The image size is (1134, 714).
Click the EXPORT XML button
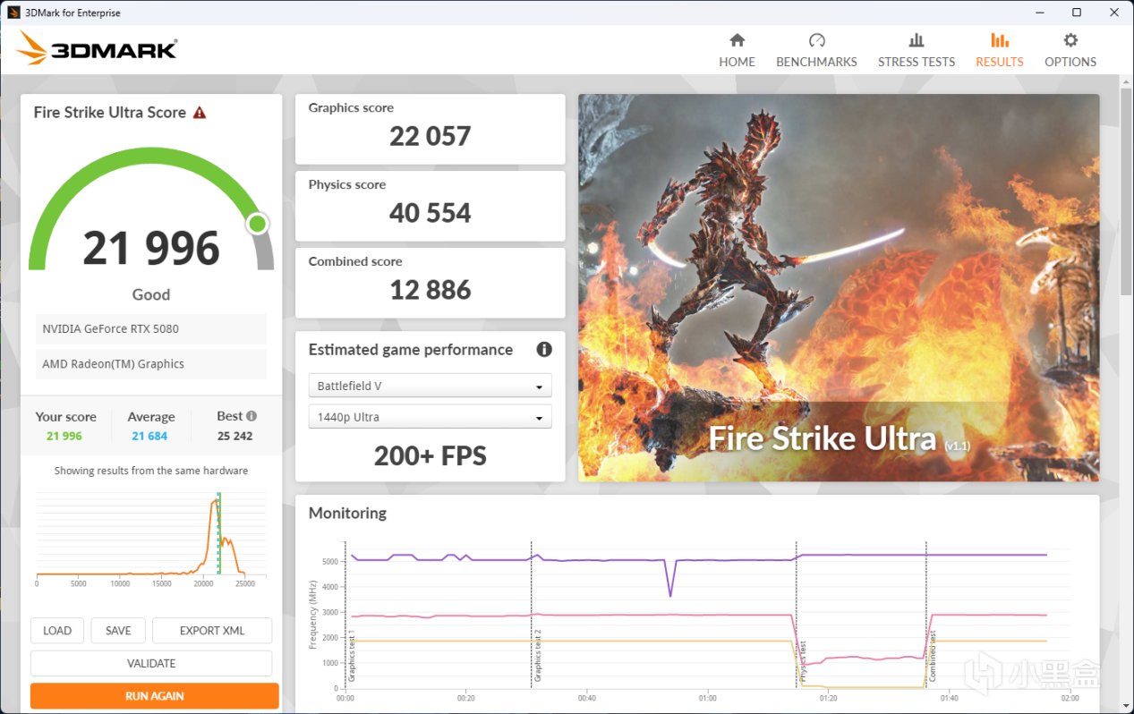click(212, 631)
